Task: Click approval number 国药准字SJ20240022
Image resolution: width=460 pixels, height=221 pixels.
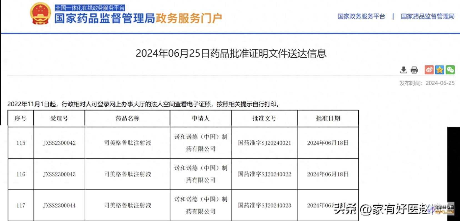Action: point(264,174)
